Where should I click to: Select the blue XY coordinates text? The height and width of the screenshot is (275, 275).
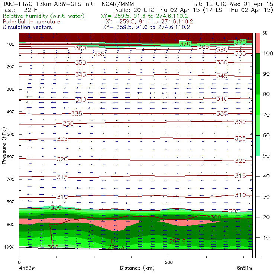coord(146,27)
